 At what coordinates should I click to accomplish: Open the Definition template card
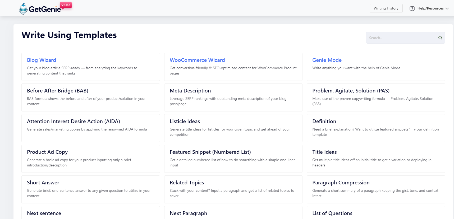[376, 128]
